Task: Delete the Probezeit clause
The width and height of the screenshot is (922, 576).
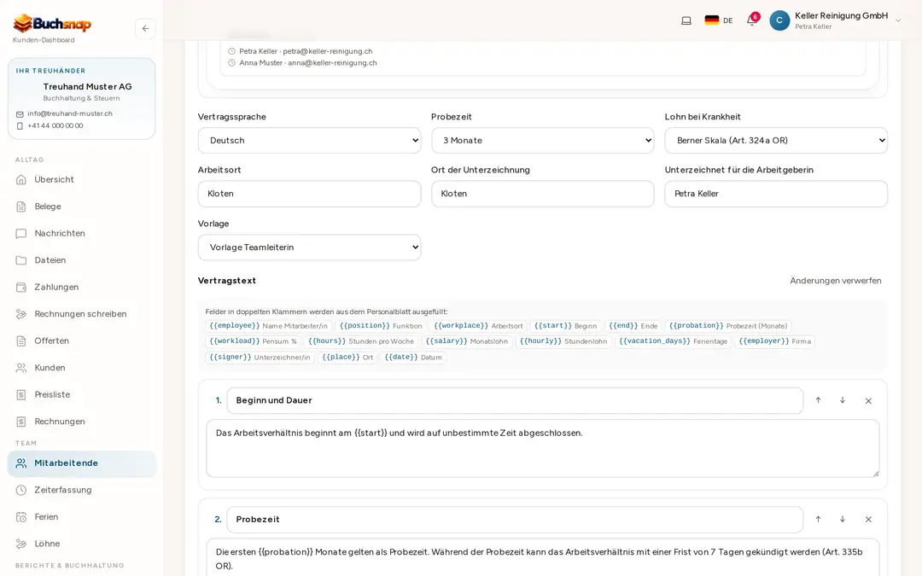Action: pyautogui.click(x=868, y=520)
